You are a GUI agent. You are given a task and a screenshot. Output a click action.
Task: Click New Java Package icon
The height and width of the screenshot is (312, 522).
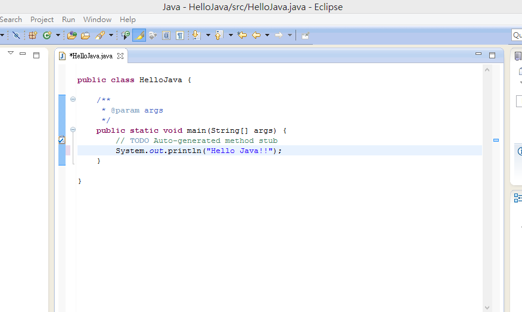tap(33, 35)
